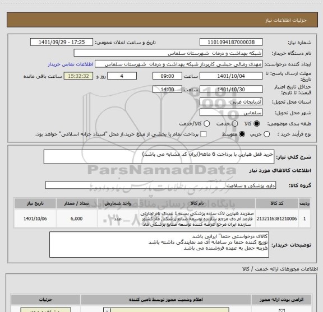The width and height of the screenshot is (323, 312).
Task: Click the شرح کلی نیاز description box
Action: tap(159, 157)
